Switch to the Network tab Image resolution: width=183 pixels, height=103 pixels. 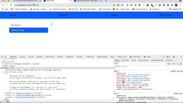39,57
